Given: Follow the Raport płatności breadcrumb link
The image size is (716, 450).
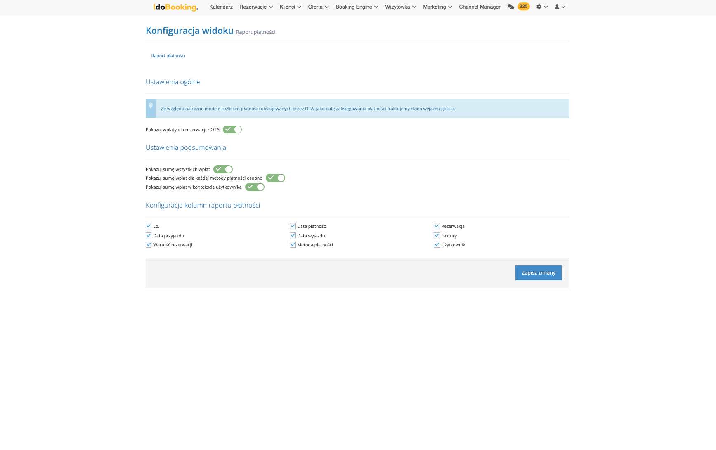Looking at the screenshot, I should 168,56.
